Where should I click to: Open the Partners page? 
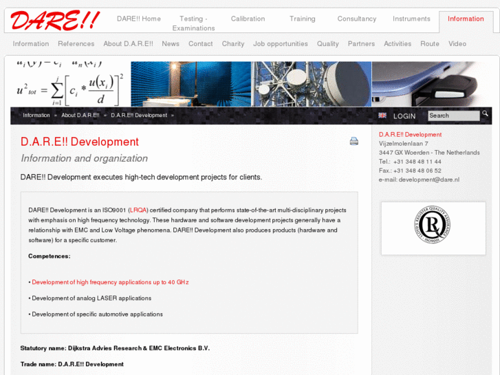point(361,44)
